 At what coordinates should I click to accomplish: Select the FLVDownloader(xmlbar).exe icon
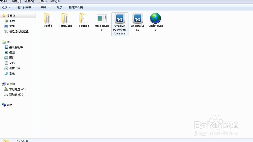pos(120,18)
